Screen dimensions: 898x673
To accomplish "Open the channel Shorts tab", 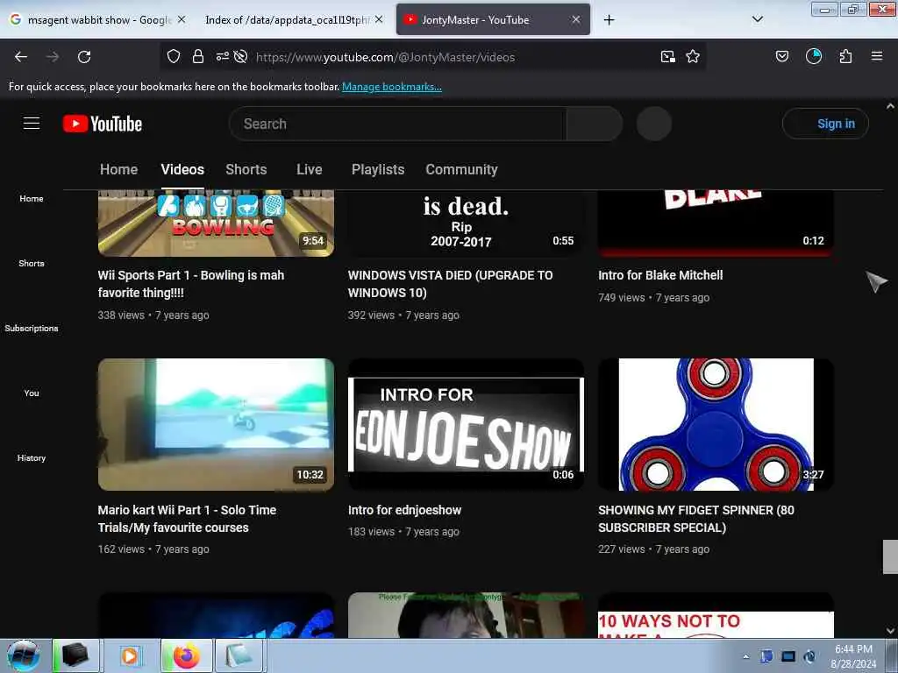I will pos(246,169).
